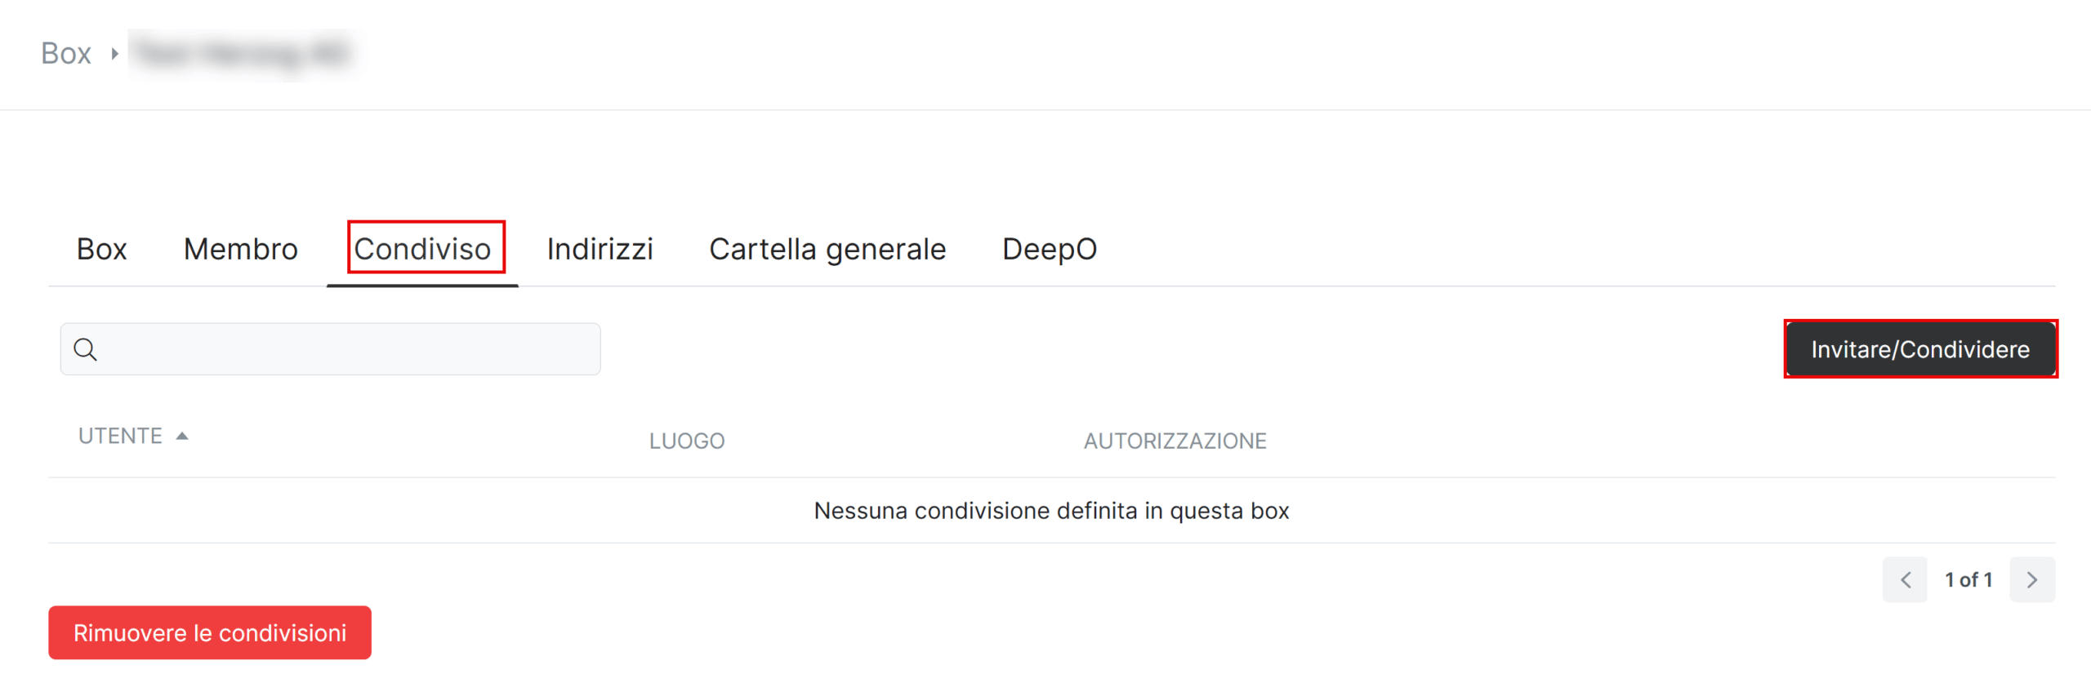Click the breadcrumb arrow separator
Viewport: 2091px width, 687px height.
click(115, 54)
